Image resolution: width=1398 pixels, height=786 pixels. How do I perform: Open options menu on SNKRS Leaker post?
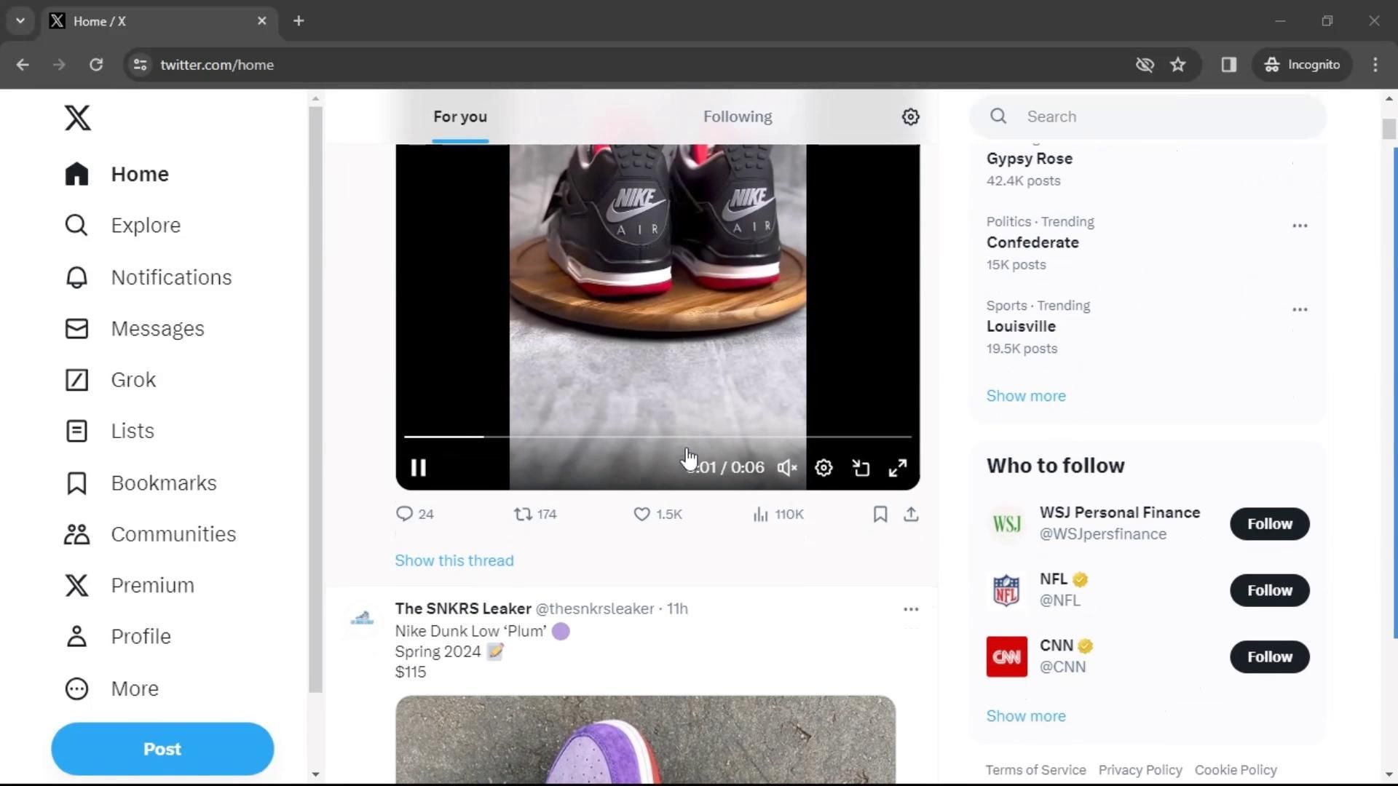coord(910,609)
